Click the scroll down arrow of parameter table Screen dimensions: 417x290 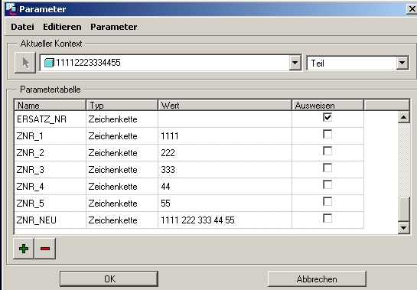pyautogui.click(x=404, y=228)
